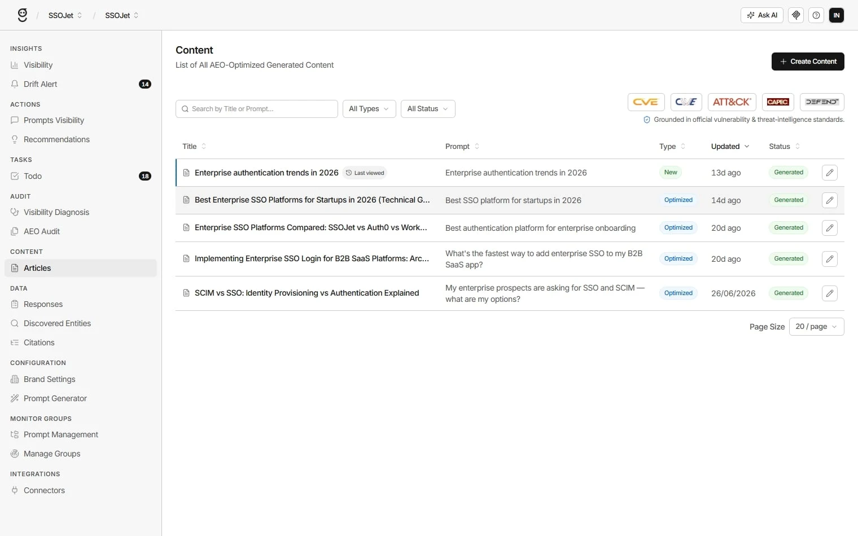Go to Visibility in sidebar

point(81,65)
